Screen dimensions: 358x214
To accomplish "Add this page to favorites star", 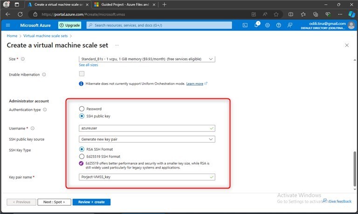I will pos(276,14).
